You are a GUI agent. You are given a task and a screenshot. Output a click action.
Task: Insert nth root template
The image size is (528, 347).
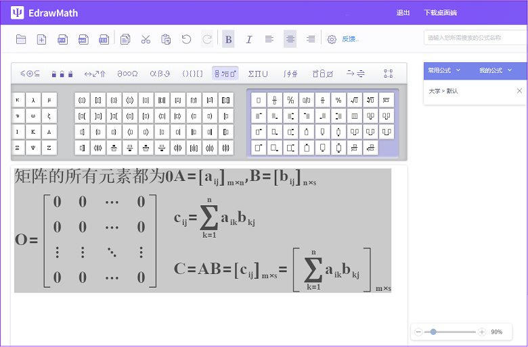click(x=370, y=100)
